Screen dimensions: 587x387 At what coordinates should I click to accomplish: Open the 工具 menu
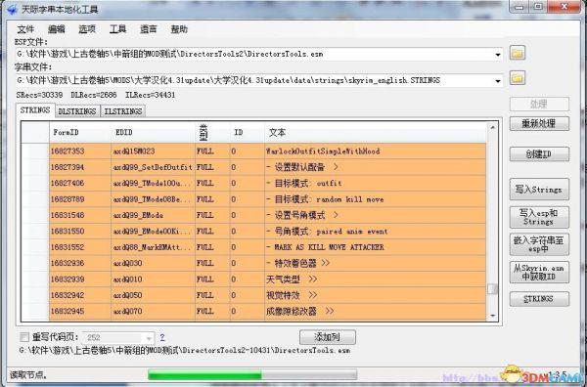(x=117, y=29)
